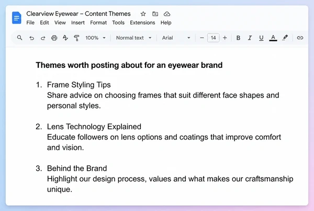Image resolution: width=314 pixels, height=211 pixels.
Task: Open the View menu
Action: tap(60, 22)
